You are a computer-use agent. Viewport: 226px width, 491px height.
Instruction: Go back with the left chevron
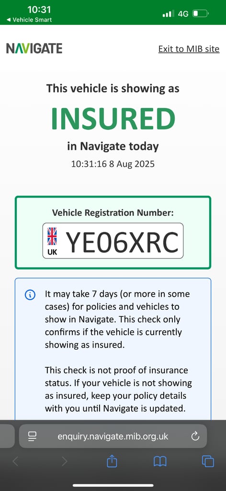point(15,461)
